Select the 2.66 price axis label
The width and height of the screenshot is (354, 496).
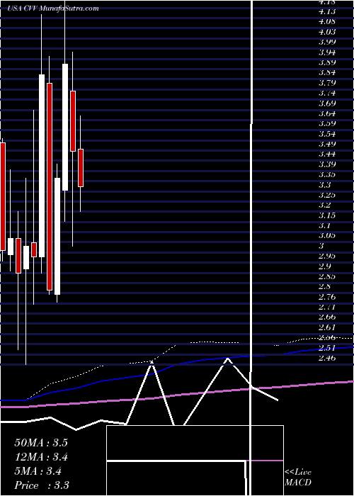pos(327,317)
